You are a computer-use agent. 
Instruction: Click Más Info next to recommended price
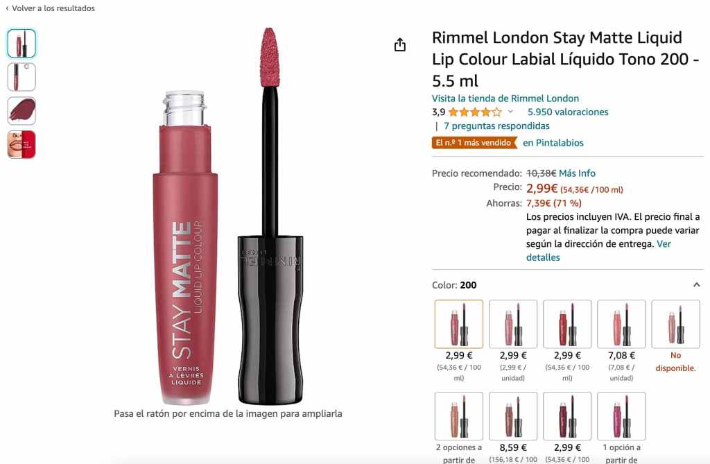(x=577, y=173)
